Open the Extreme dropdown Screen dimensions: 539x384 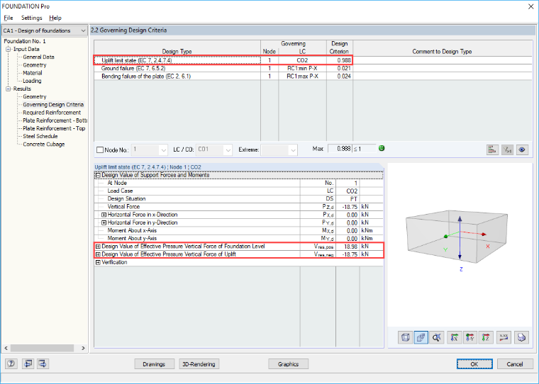(293, 150)
